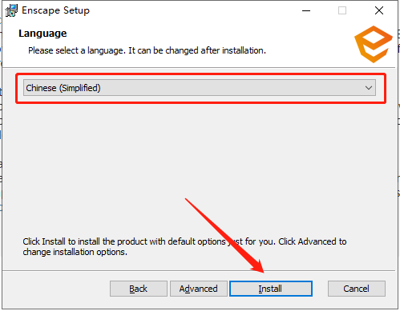Click the red arrow annotation pointing to Install
Screen dimensions: 400x311
pos(224,236)
